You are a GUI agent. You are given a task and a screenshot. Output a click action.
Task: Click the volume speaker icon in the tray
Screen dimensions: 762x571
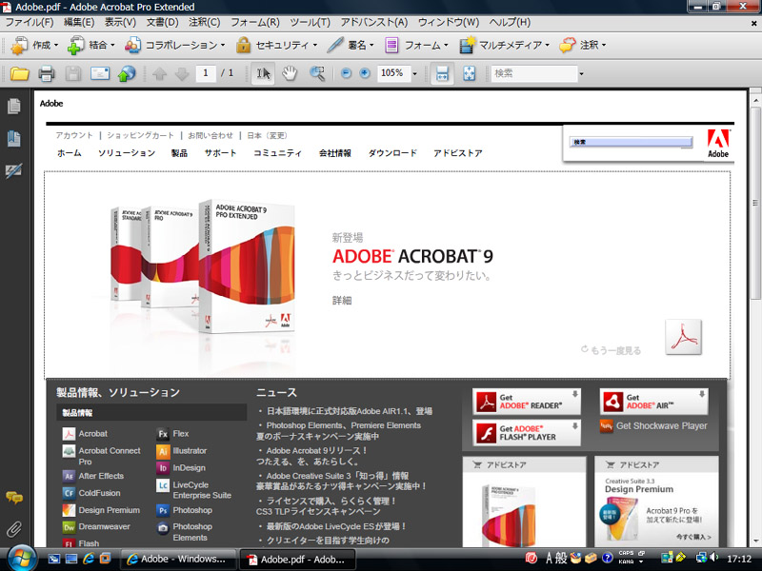pyautogui.click(x=713, y=559)
